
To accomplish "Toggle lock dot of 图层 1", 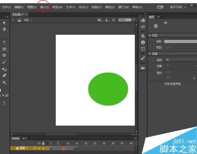I will click(x=43, y=148).
